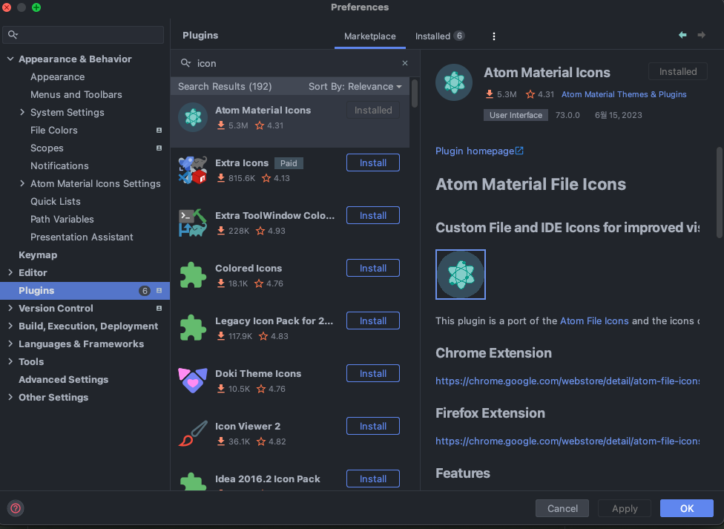Click the download count icon in the details header
Screen dimensions: 724x529
click(x=490, y=94)
